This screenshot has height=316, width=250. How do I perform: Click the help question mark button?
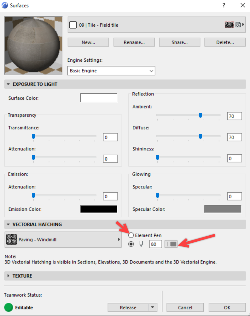pos(224,5)
